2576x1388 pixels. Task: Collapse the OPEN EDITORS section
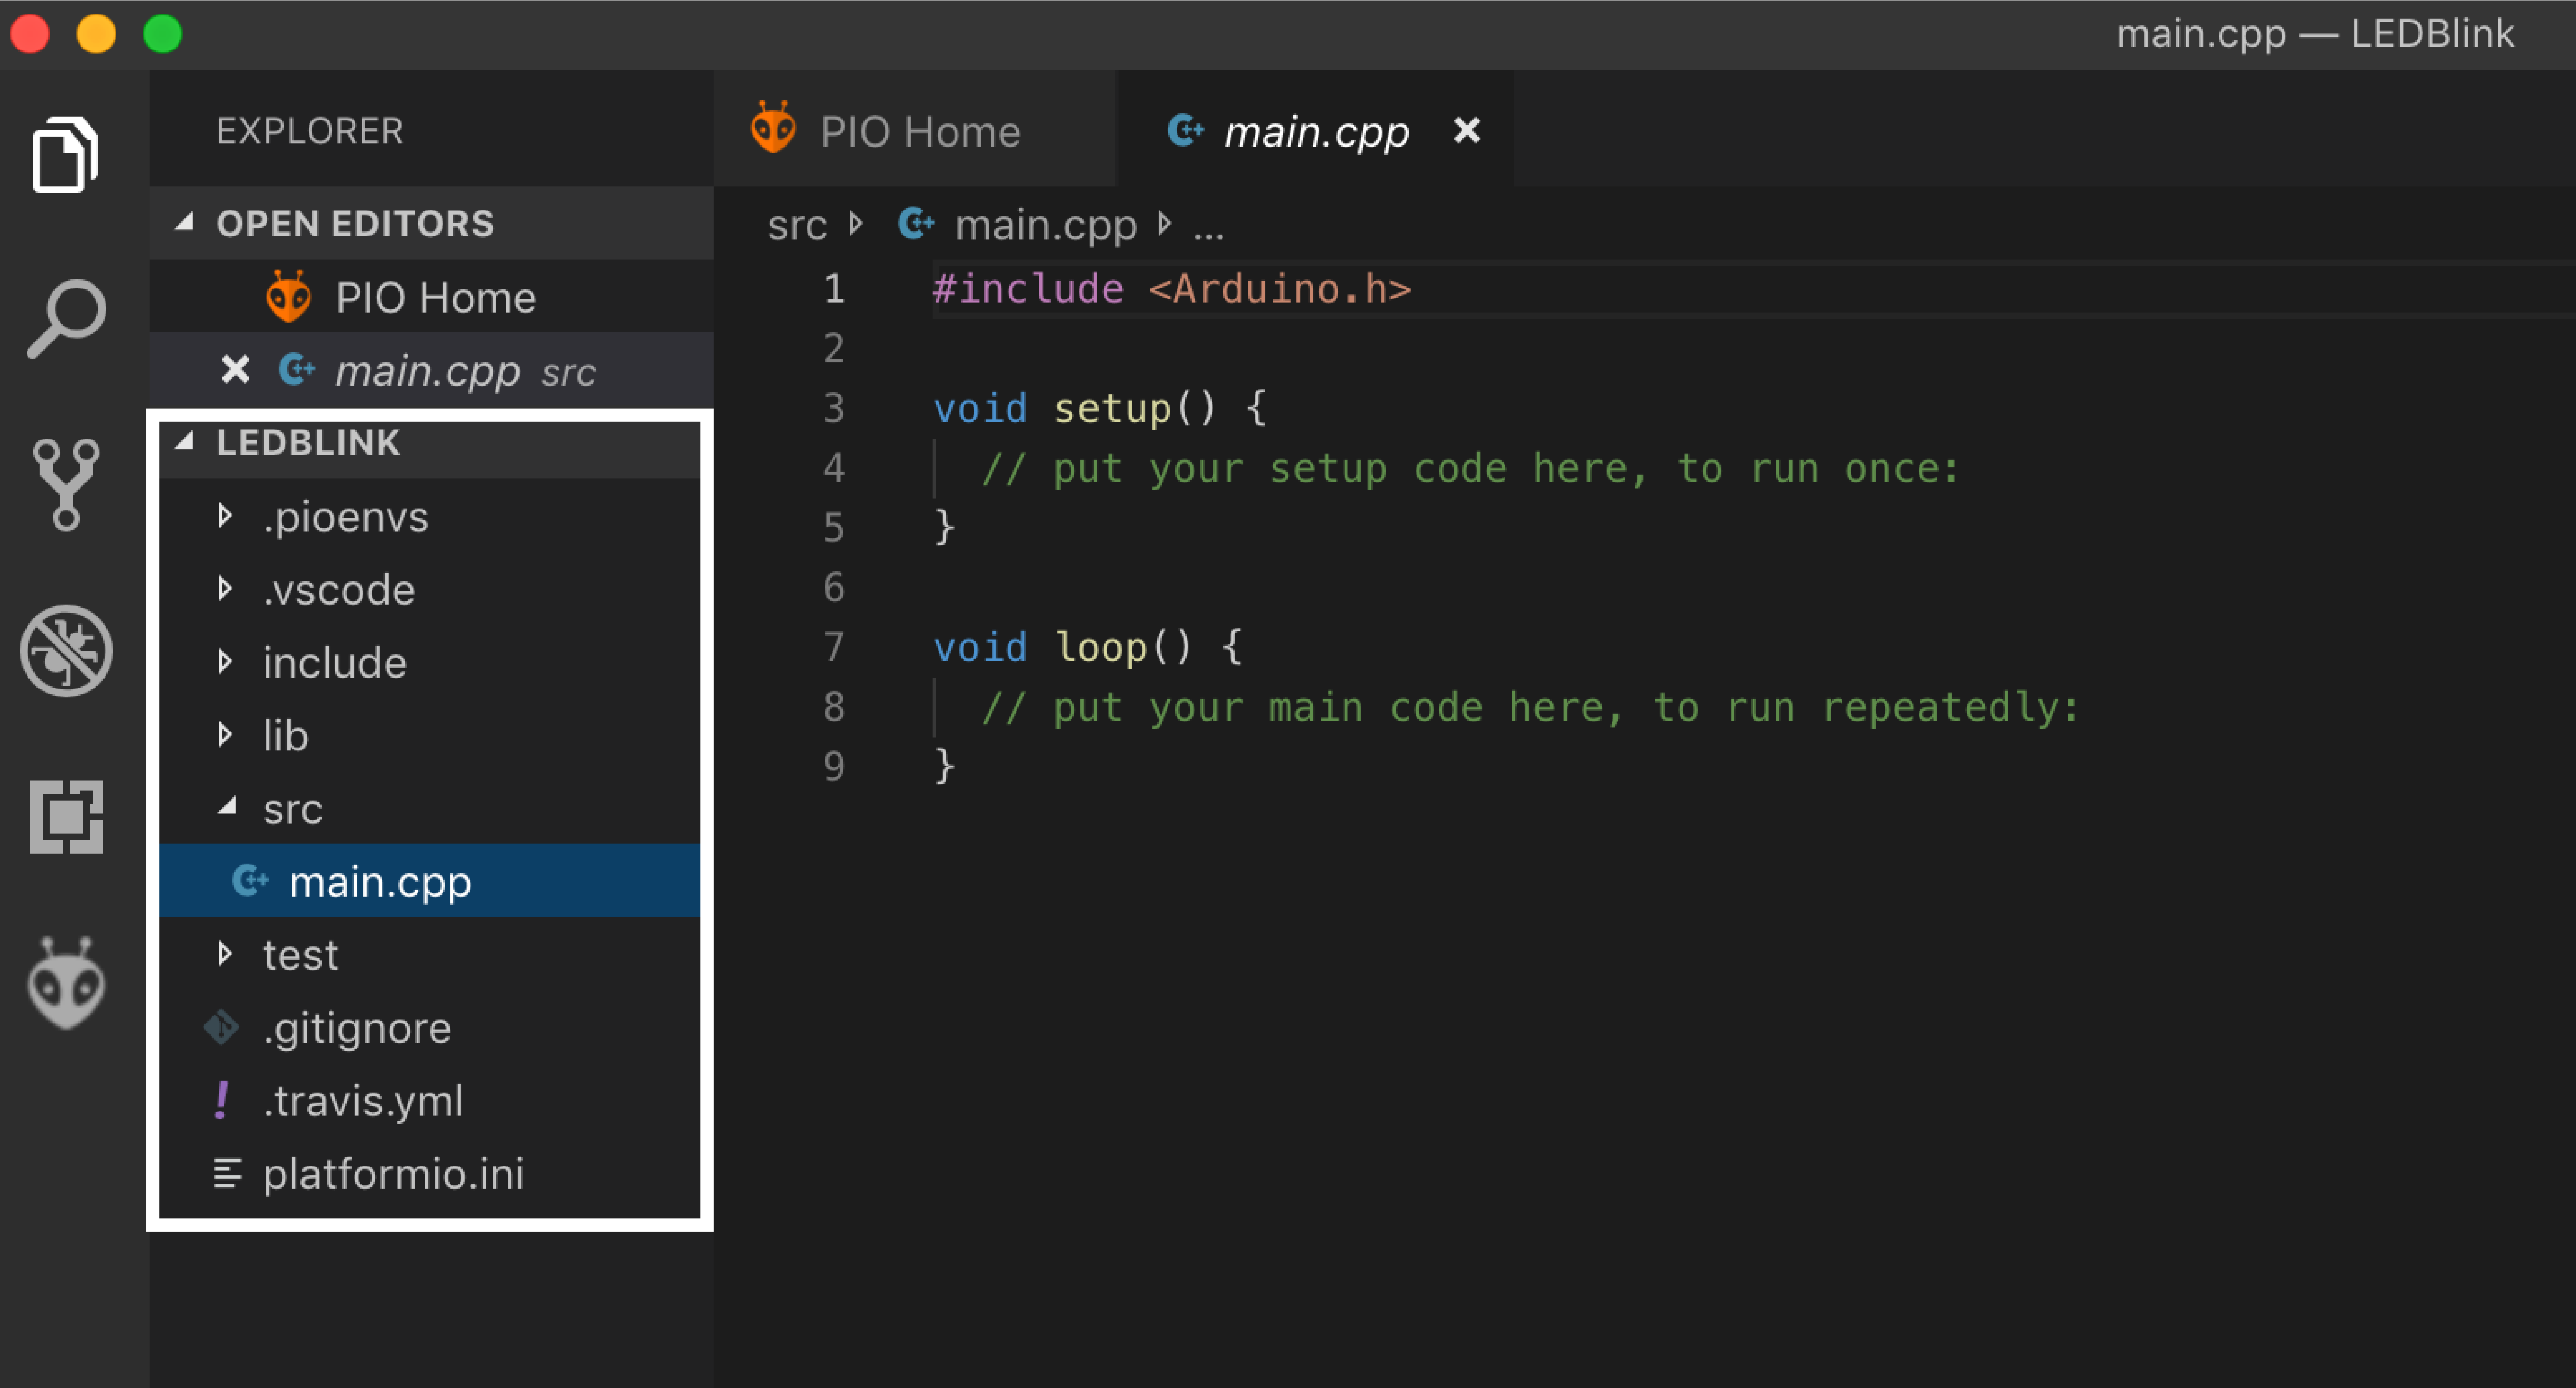(x=354, y=223)
